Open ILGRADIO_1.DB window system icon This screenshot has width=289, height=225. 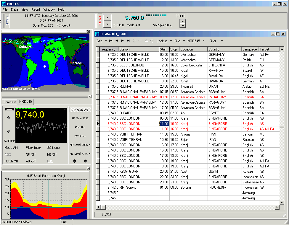[x=97, y=34]
